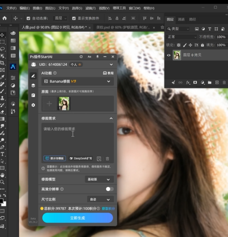Image resolution: width=228 pixels, height=237 pixels.
Task: Click the background color swatch
Action: (4, 204)
